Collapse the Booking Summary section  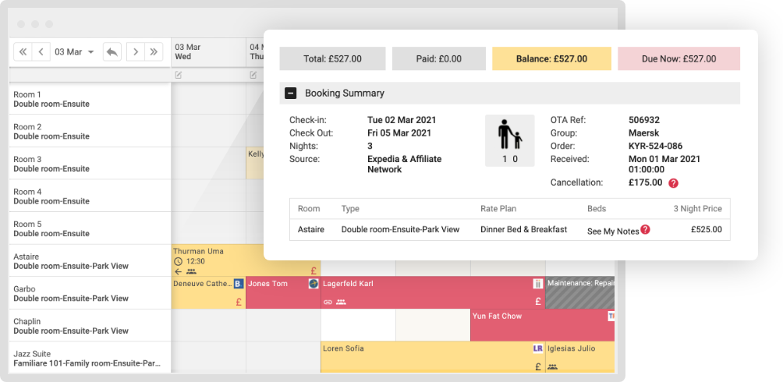(291, 93)
